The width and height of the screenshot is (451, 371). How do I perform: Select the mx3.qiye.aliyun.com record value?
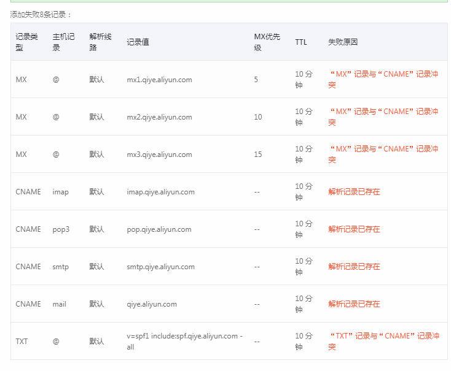[159, 155]
